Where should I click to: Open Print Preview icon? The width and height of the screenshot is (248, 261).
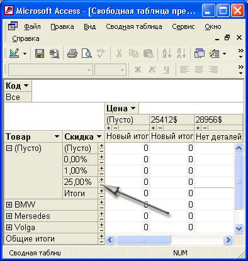87,53
